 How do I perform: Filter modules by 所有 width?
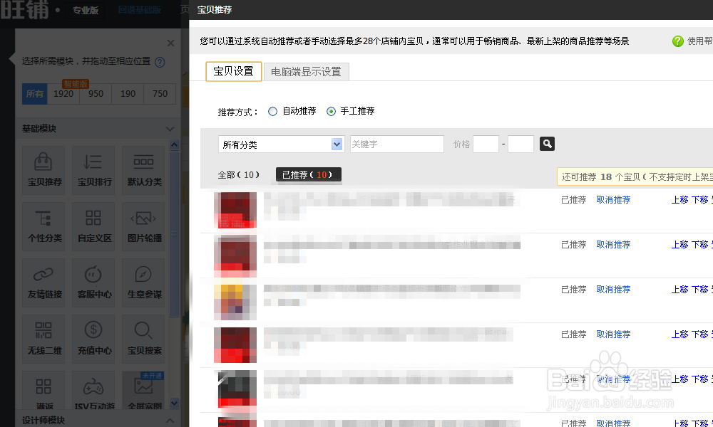point(34,94)
